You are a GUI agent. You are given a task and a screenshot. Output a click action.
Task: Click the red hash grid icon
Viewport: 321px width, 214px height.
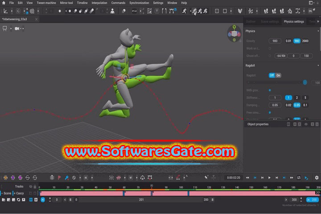tap(119, 177)
